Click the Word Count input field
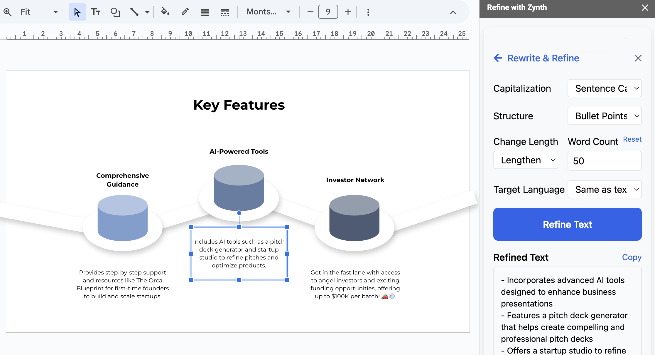 pos(605,161)
